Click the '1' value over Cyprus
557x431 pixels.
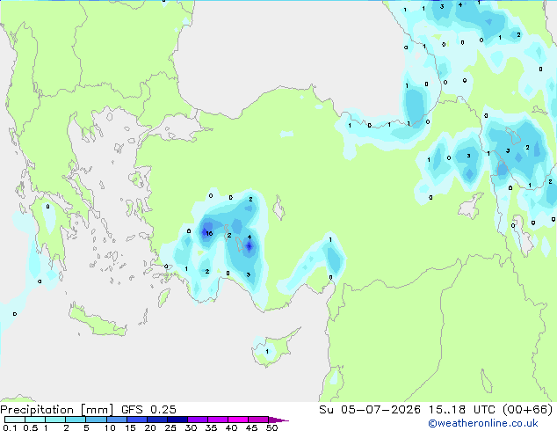point(267,352)
